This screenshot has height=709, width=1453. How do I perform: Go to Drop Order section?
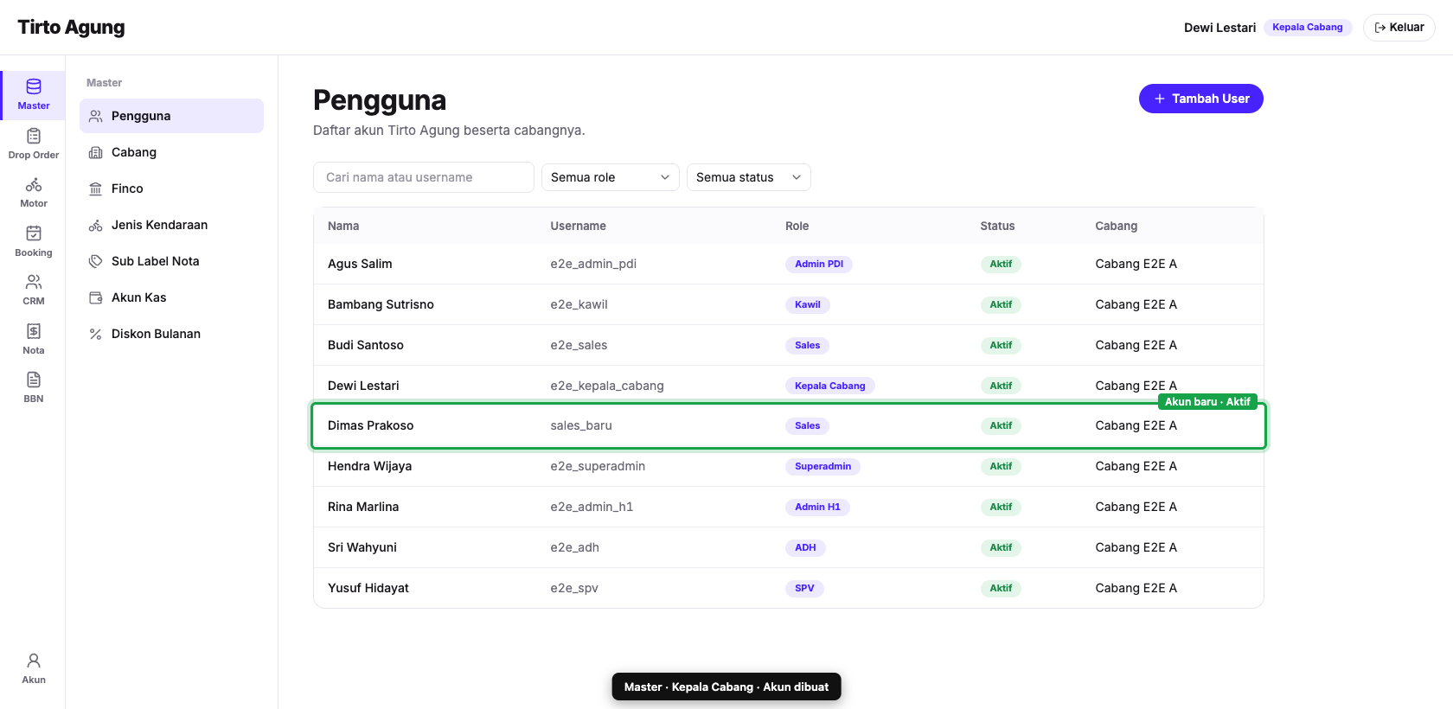point(34,144)
